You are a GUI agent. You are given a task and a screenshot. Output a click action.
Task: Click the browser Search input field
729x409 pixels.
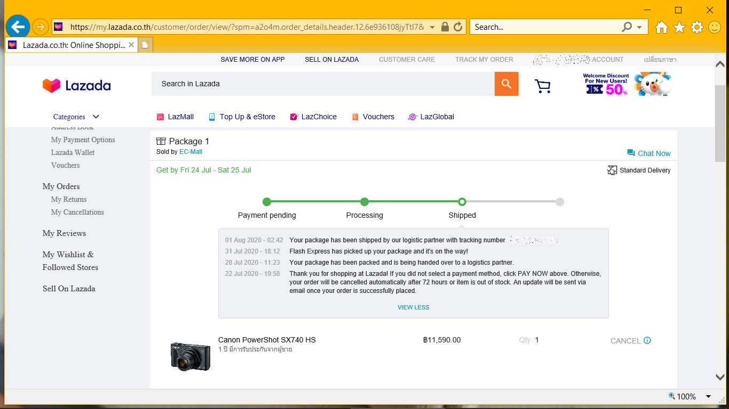click(545, 27)
